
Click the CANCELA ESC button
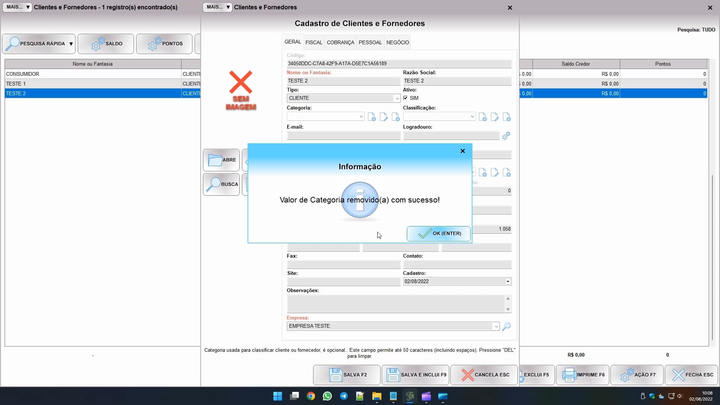484,375
